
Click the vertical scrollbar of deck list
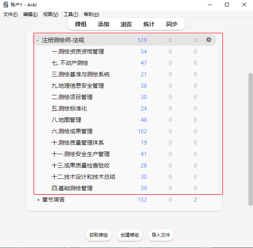point(250,137)
